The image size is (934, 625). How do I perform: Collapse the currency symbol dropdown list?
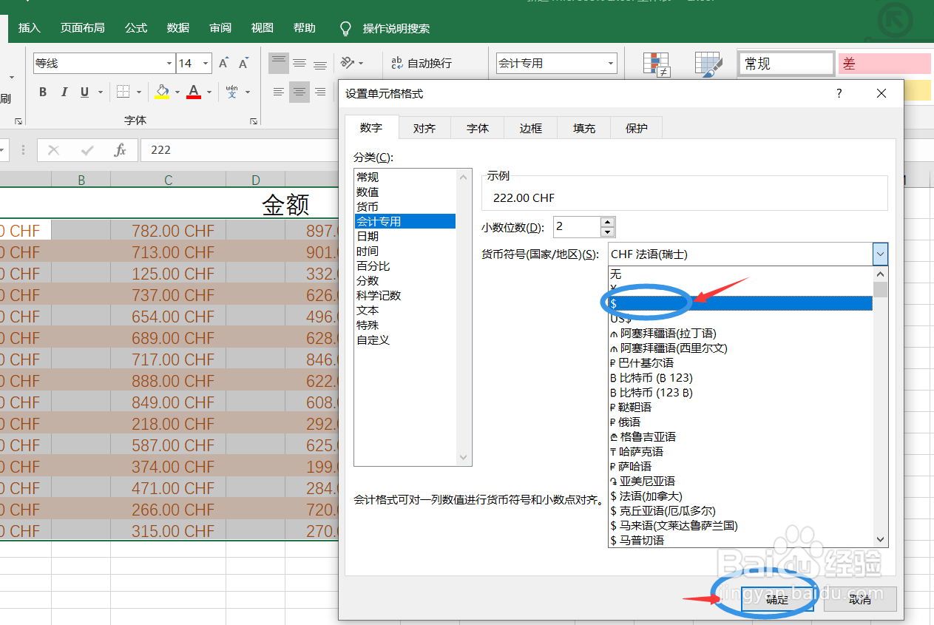(x=879, y=254)
